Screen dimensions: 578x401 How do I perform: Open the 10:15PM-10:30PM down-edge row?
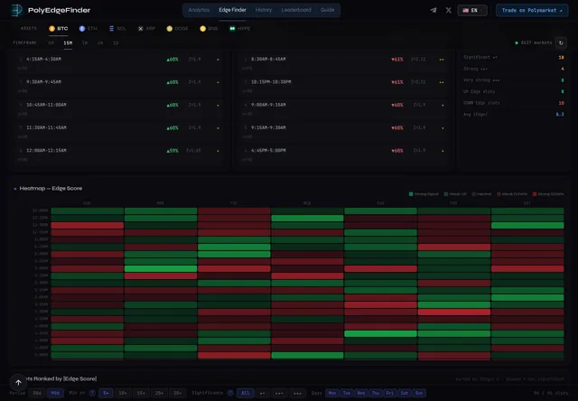[344, 86]
